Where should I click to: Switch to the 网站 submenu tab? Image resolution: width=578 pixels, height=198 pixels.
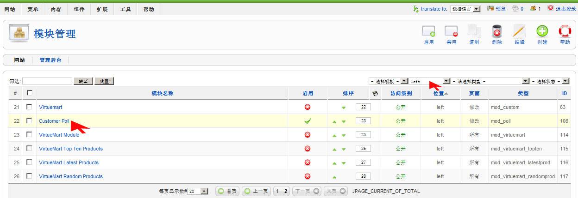coord(19,60)
